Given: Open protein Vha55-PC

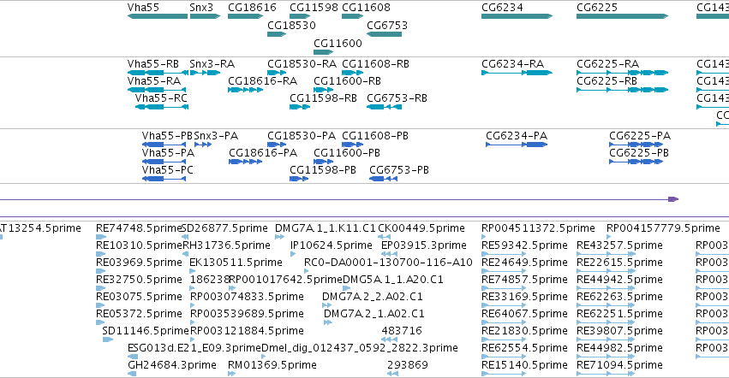Looking at the screenshot, I should (x=167, y=170).
